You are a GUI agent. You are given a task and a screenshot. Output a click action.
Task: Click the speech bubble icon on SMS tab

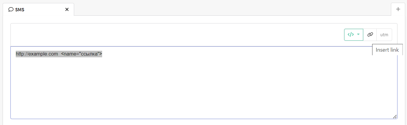[11, 10]
